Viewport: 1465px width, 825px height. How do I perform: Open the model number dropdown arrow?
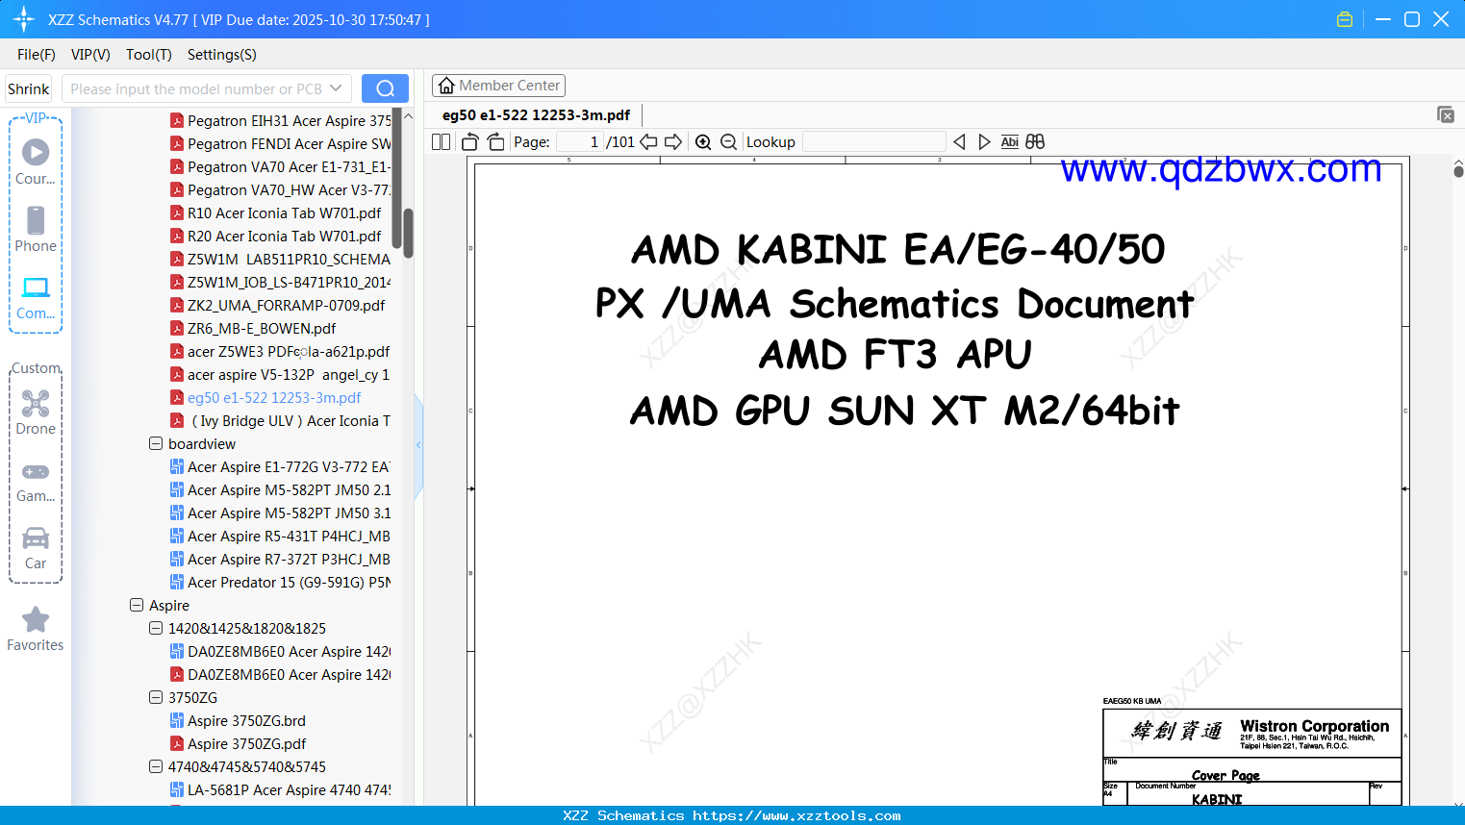click(x=336, y=88)
